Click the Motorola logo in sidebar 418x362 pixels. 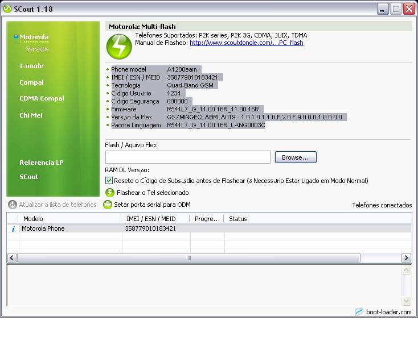pyautogui.click(x=16, y=37)
